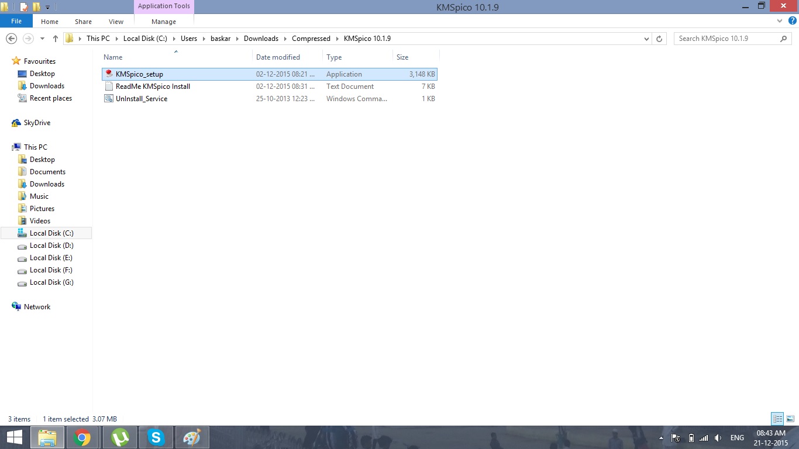Go back with the Back arrow button
The height and width of the screenshot is (449, 799).
11,39
